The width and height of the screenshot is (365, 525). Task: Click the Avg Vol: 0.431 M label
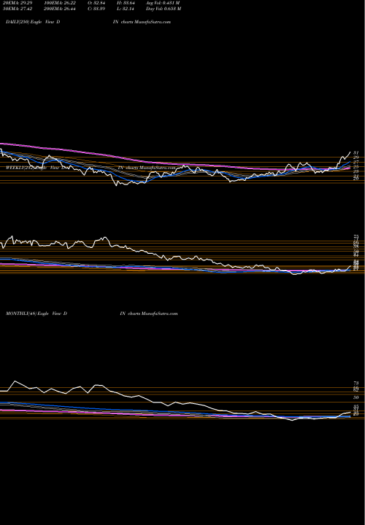click(163, 3)
